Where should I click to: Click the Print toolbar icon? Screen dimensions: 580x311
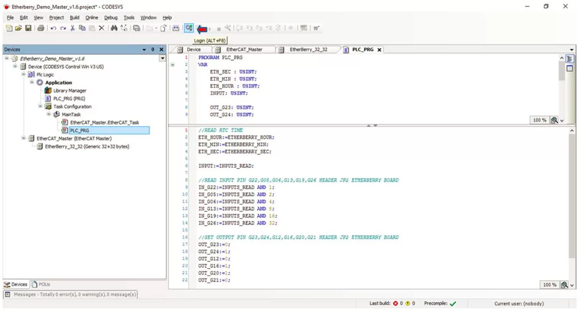click(x=41, y=28)
